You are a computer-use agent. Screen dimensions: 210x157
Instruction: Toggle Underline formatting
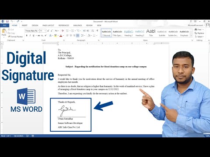33,36
